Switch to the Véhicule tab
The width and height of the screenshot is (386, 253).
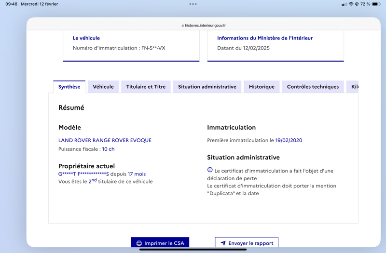[103, 87]
